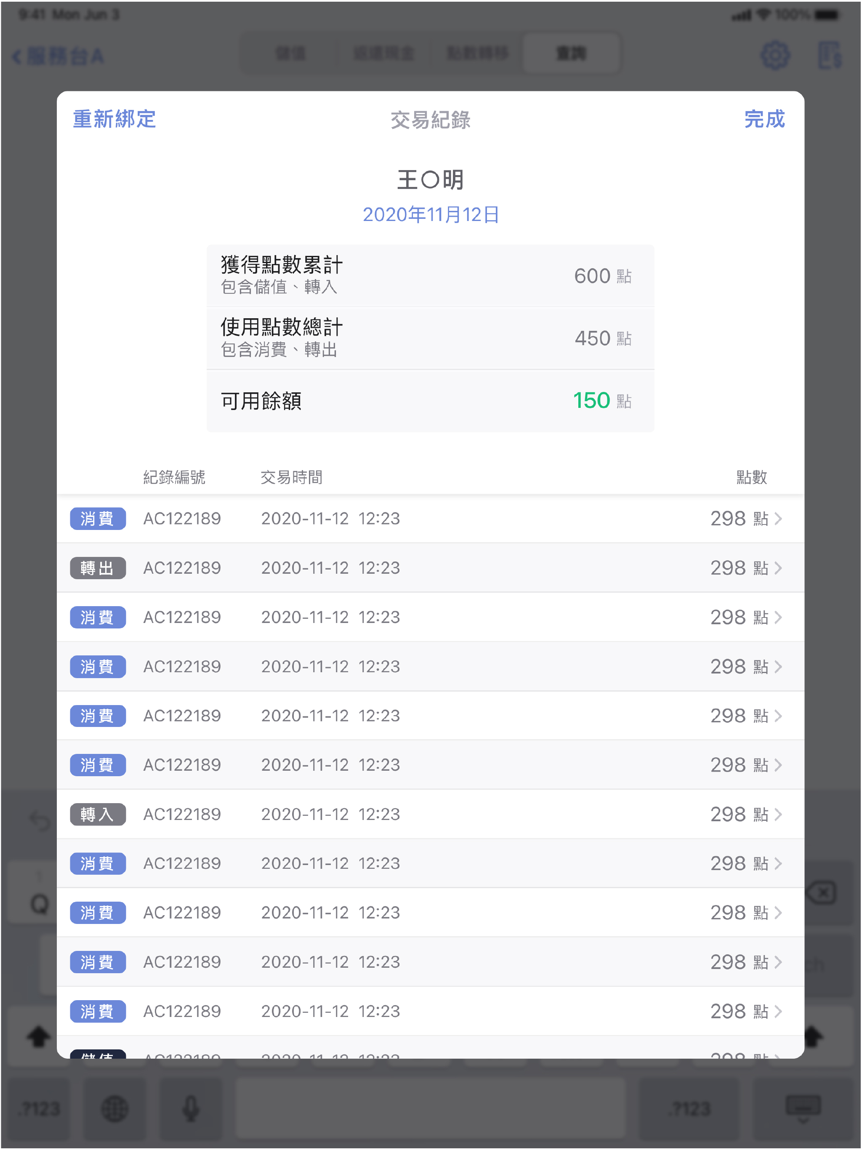Select the 600 點 earned total value
This screenshot has width=862, height=1150.
point(603,276)
